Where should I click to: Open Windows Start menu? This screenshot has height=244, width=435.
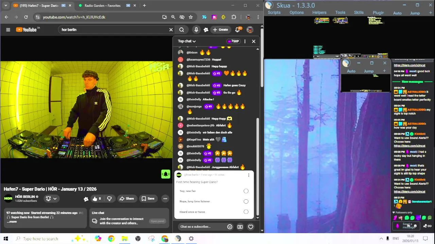(5, 239)
